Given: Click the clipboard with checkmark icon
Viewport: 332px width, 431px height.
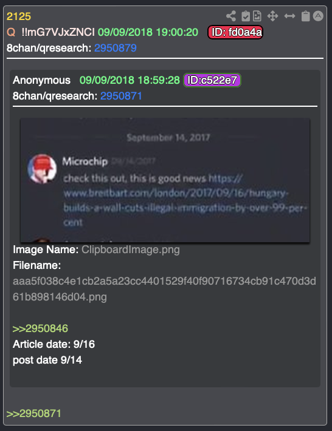Looking at the screenshot, I should (x=246, y=16).
